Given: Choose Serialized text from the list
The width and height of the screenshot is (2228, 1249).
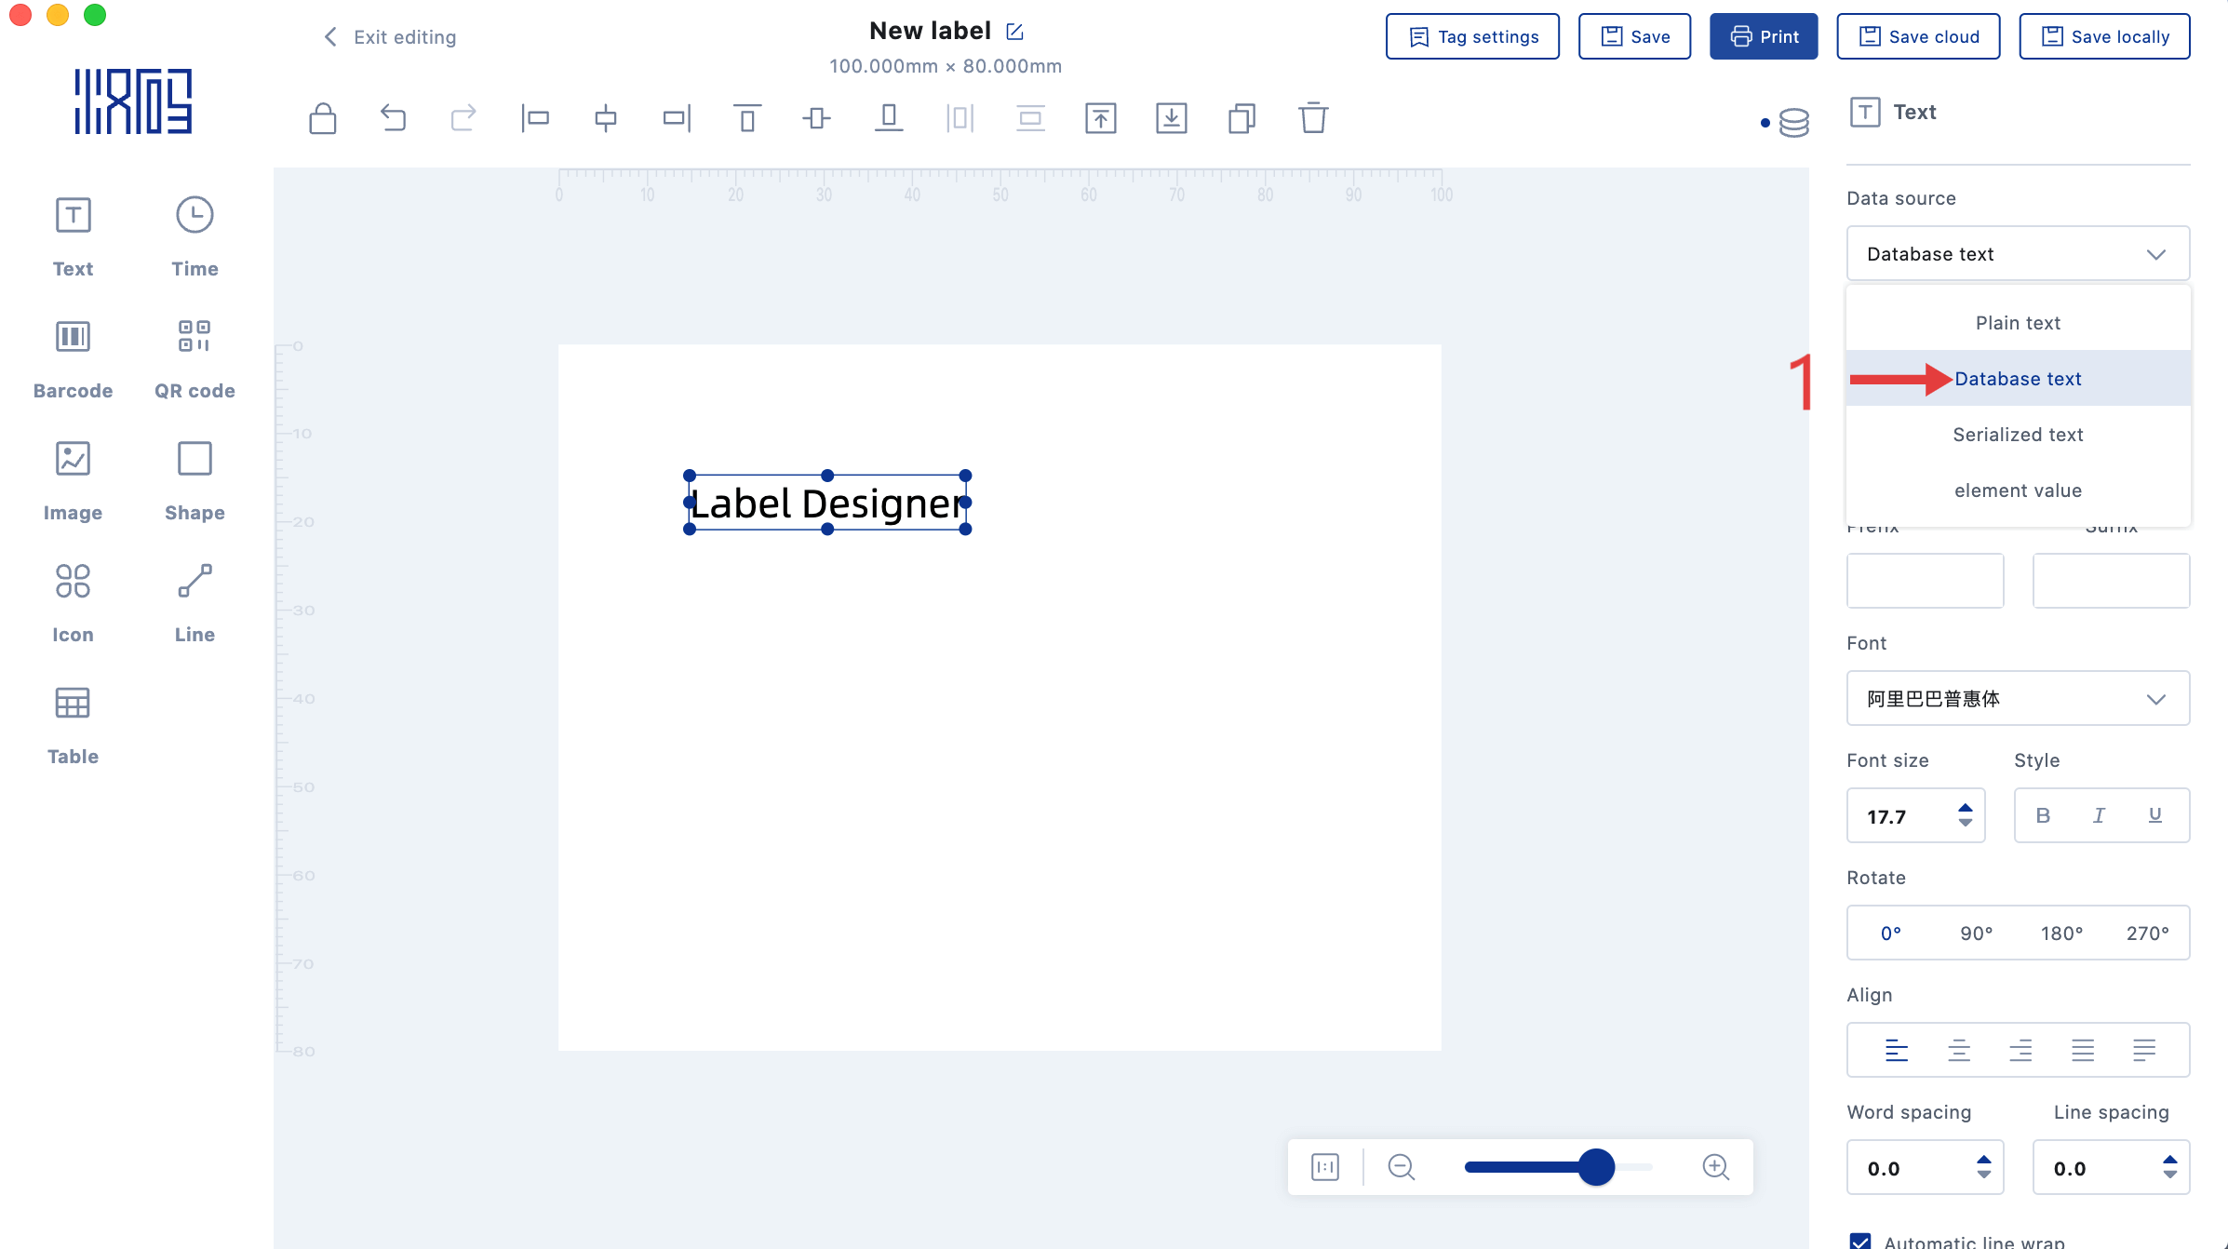Looking at the screenshot, I should pos(2018,435).
